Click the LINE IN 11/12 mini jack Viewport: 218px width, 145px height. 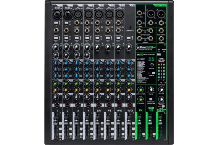130,27
